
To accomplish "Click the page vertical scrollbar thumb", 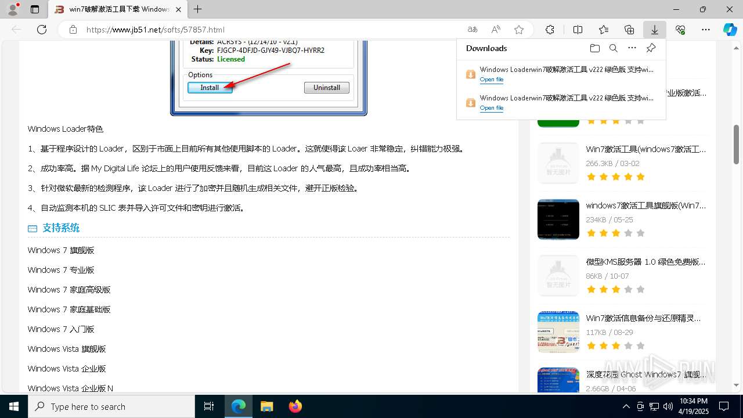I will coord(737,145).
